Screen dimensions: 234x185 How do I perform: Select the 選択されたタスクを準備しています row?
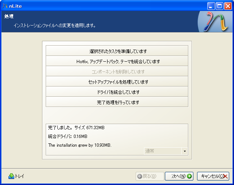click(117, 51)
